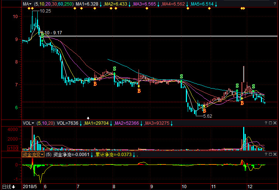
Task: Click the first yellow diamond event marker
Action: pyautogui.click(x=29, y=8)
